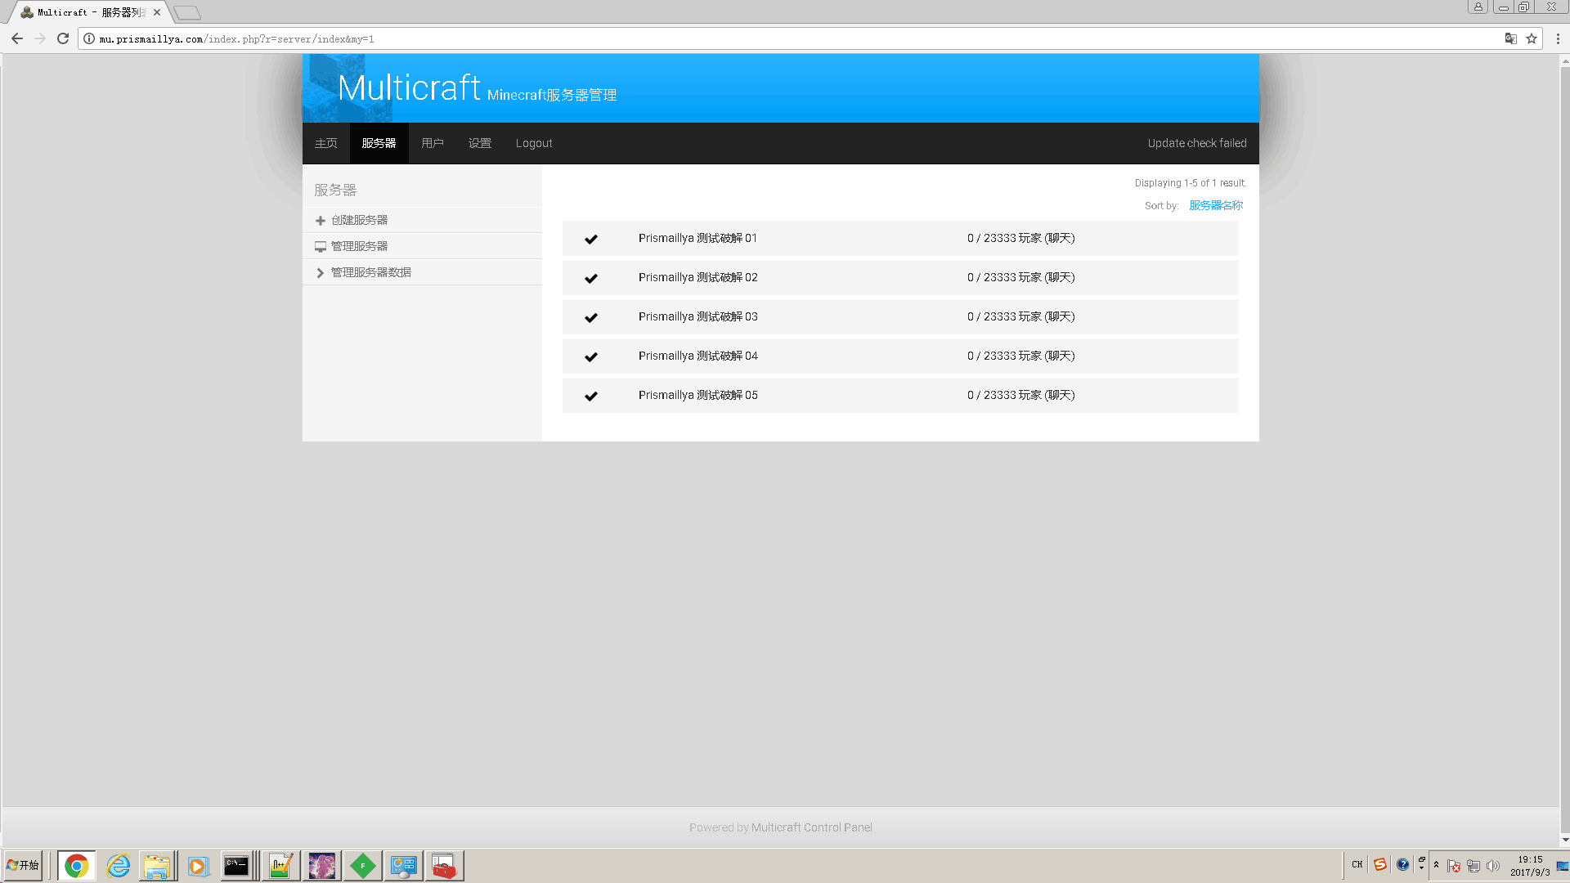Open the 用户 menu tab

433,143
